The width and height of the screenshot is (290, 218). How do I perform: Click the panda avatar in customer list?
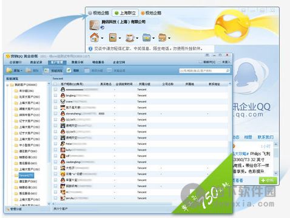(62, 102)
